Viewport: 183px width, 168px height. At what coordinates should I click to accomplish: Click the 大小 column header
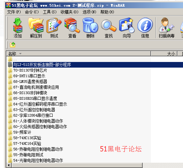[164, 54]
